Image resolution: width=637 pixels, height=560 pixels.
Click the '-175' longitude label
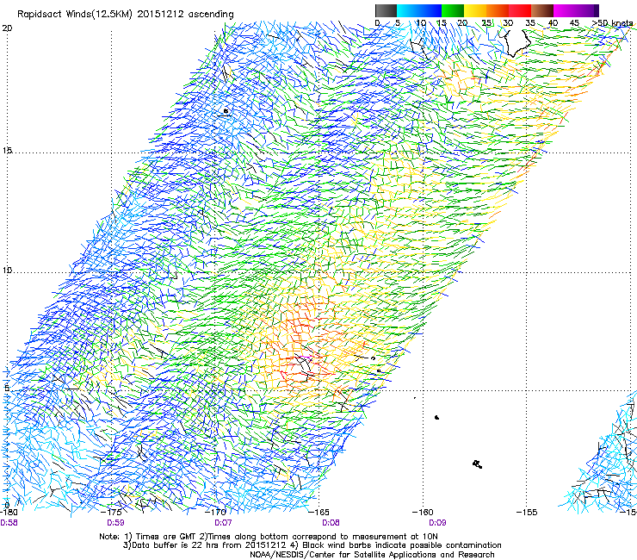click(x=111, y=512)
